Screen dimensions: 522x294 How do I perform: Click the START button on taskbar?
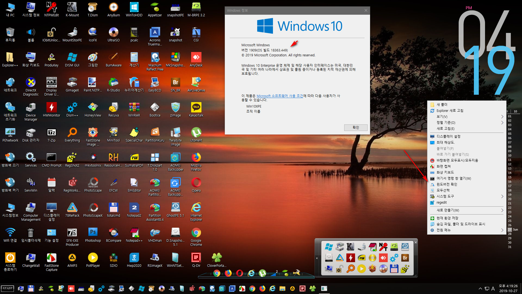[8, 289]
